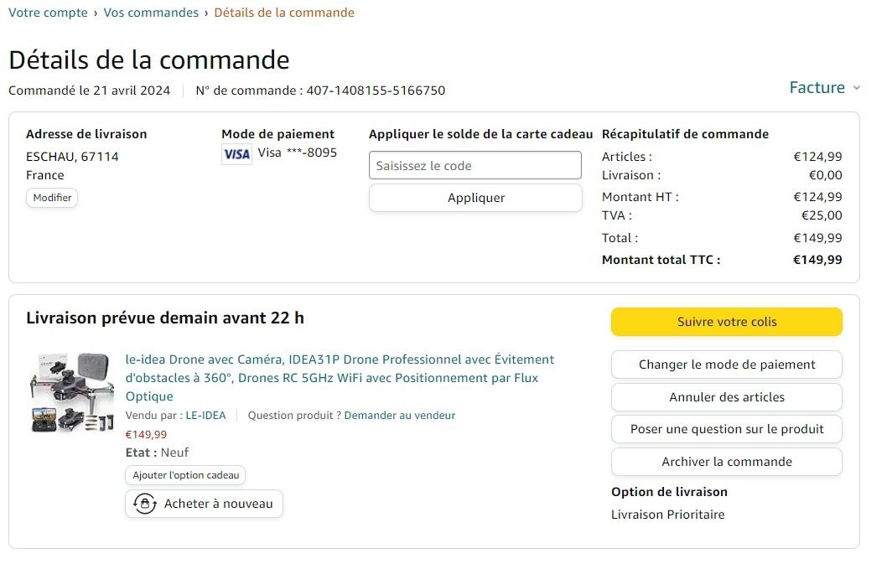The width and height of the screenshot is (887, 569).
Task: Open the LE-IDEA seller link
Action: click(205, 415)
